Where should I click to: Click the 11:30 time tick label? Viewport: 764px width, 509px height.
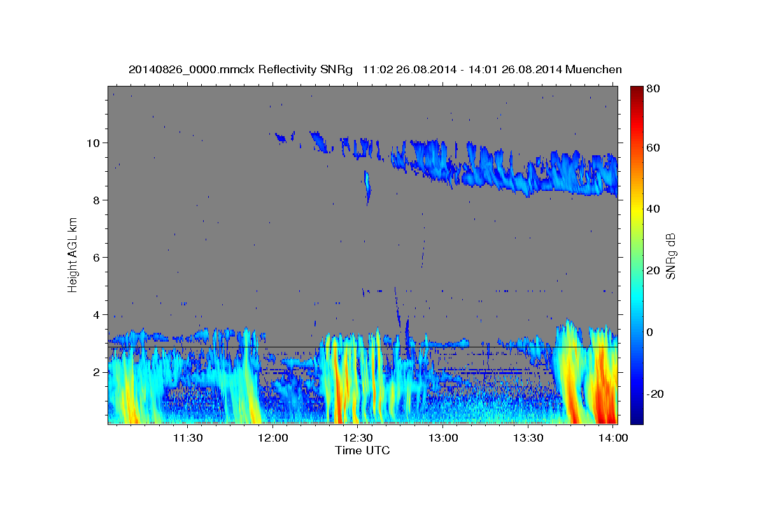(189, 438)
